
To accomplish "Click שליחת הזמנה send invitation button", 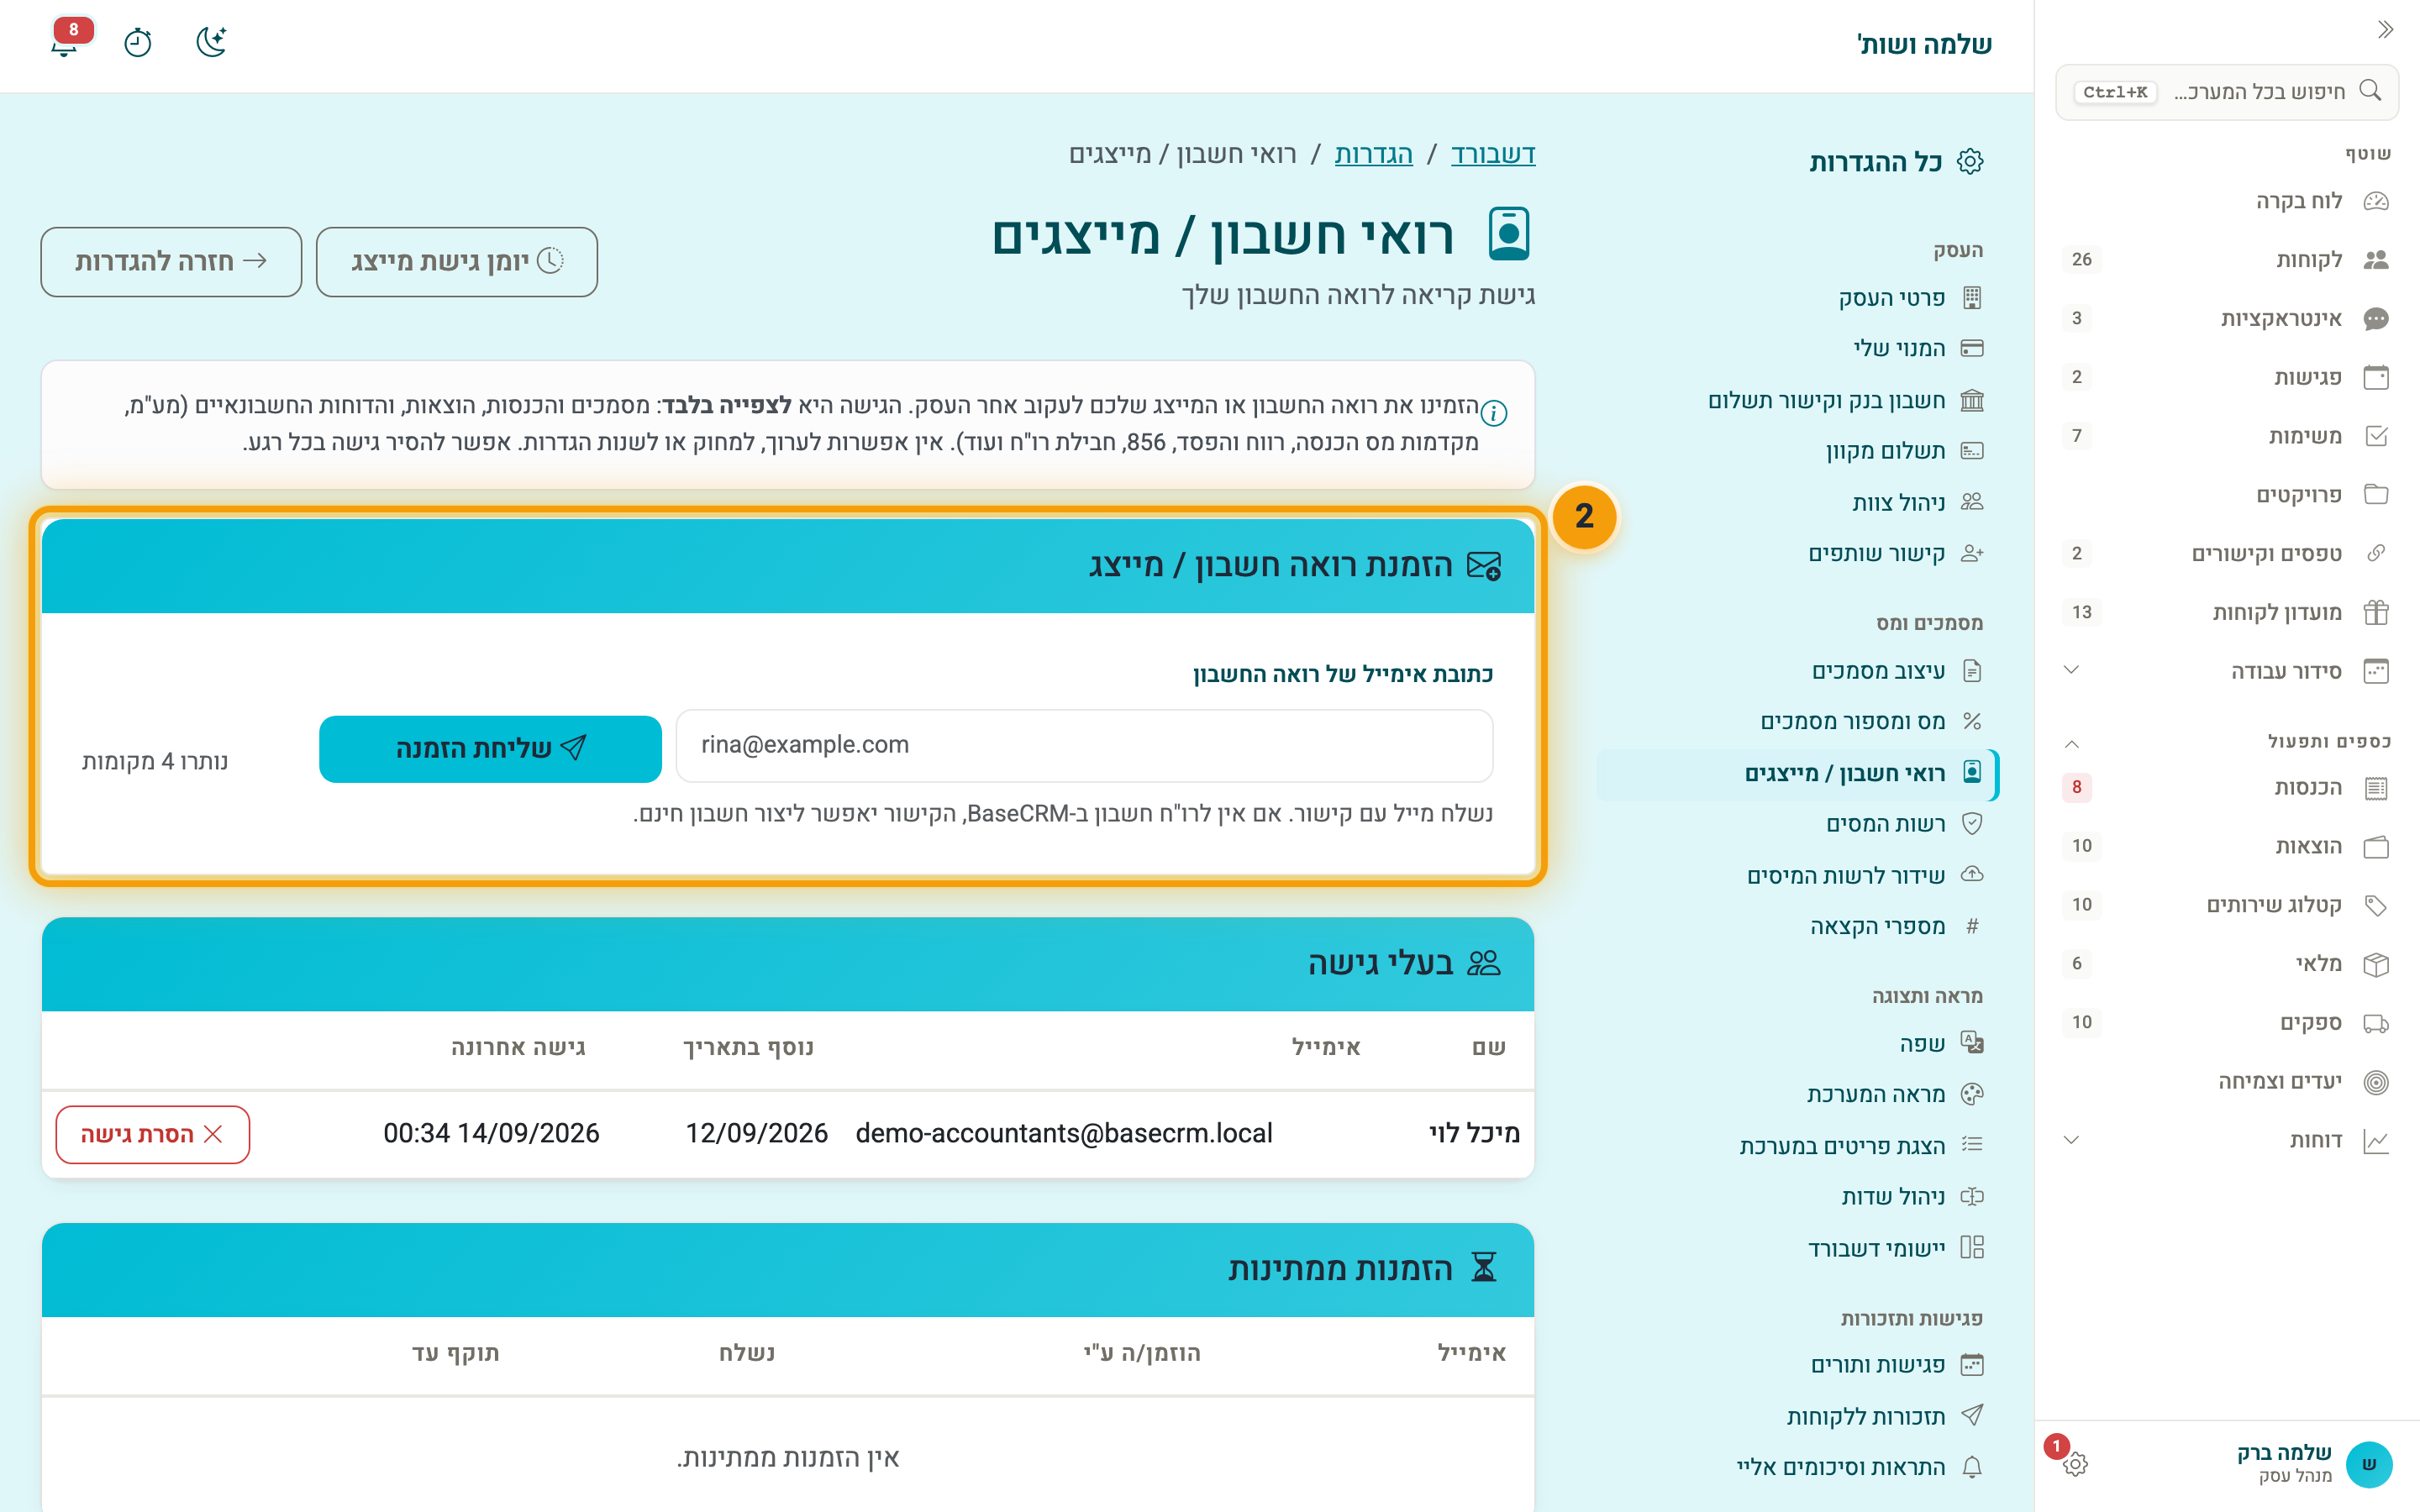I will [490, 749].
